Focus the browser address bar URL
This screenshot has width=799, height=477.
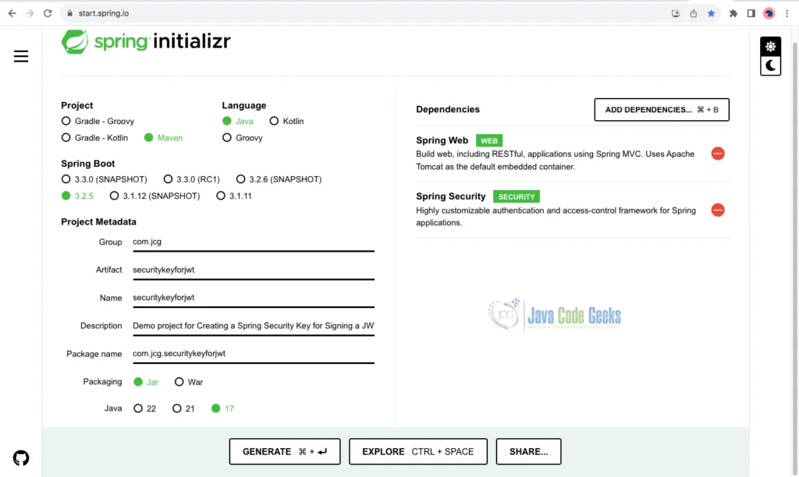[x=104, y=13]
